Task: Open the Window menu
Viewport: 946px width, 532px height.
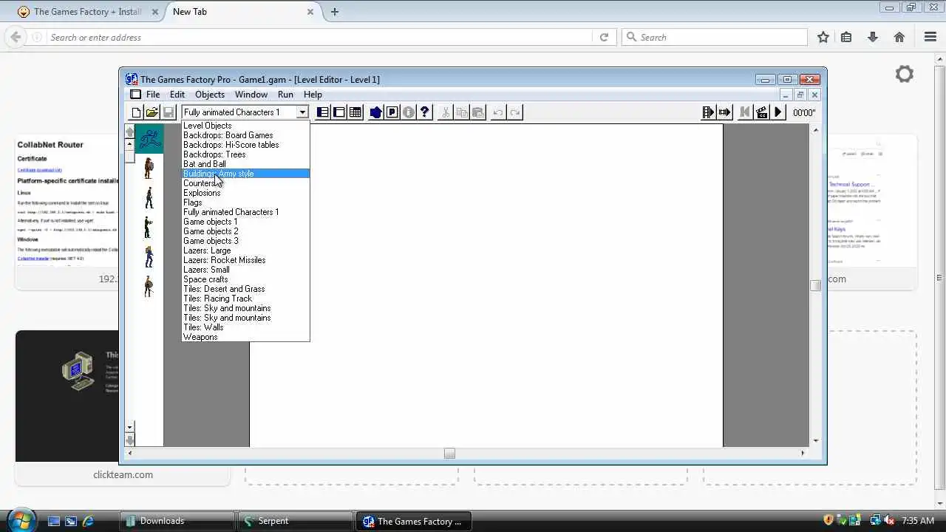Action: 251,95
